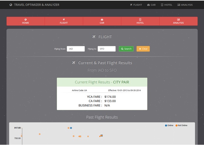Click magnifier icon in Search button
This screenshot has height=145, width=204.
(122, 49)
